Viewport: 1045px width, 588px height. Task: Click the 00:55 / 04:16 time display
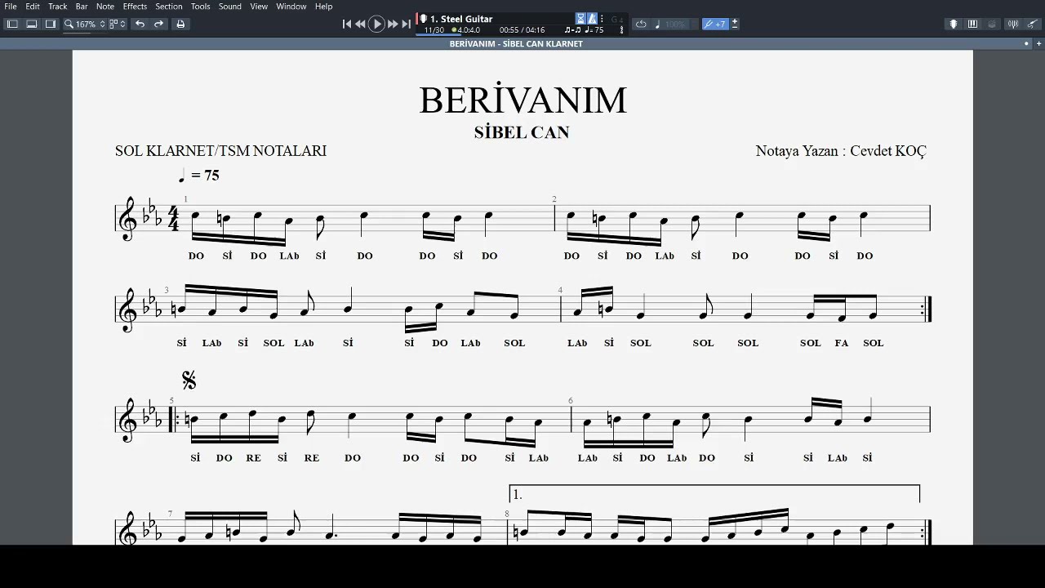click(x=522, y=30)
